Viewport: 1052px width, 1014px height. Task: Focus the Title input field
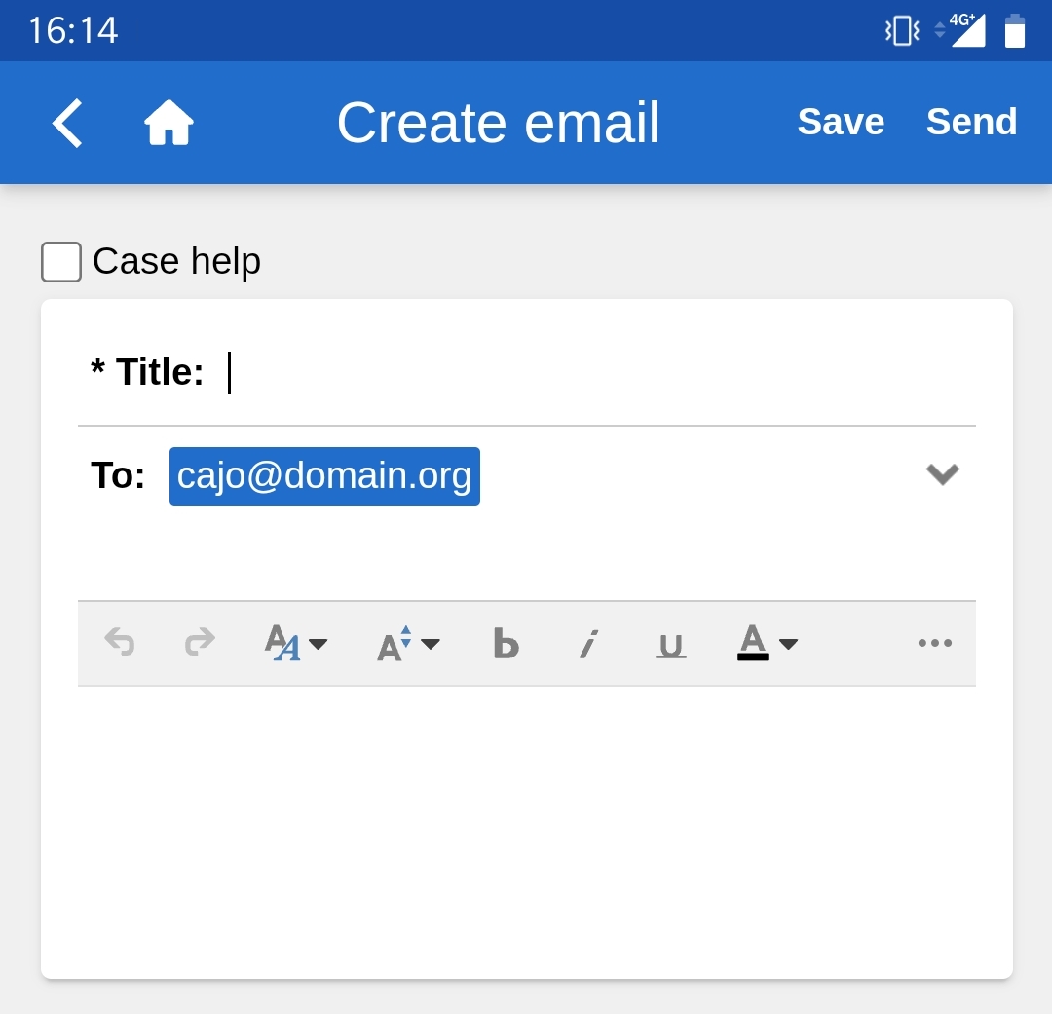pyautogui.click(x=584, y=373)
